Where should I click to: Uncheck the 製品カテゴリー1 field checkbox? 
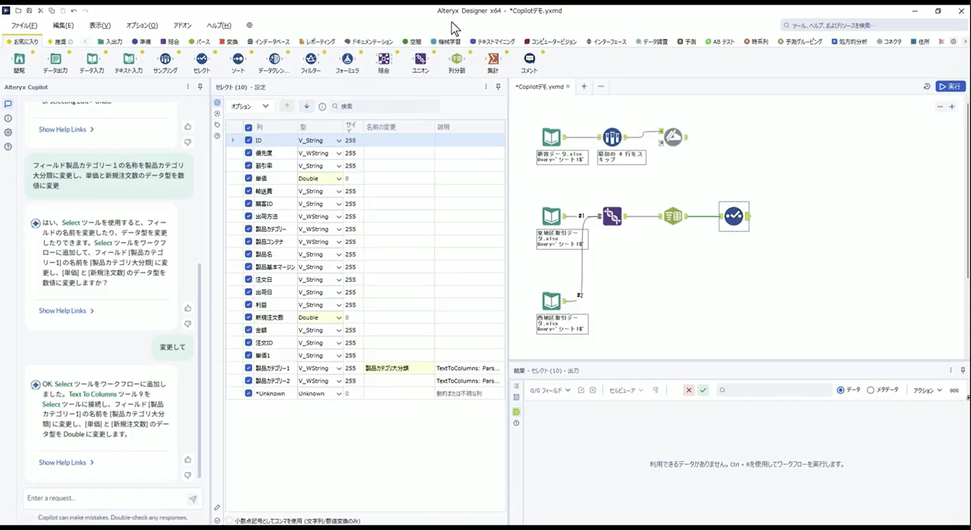click(x=249, y=368)
